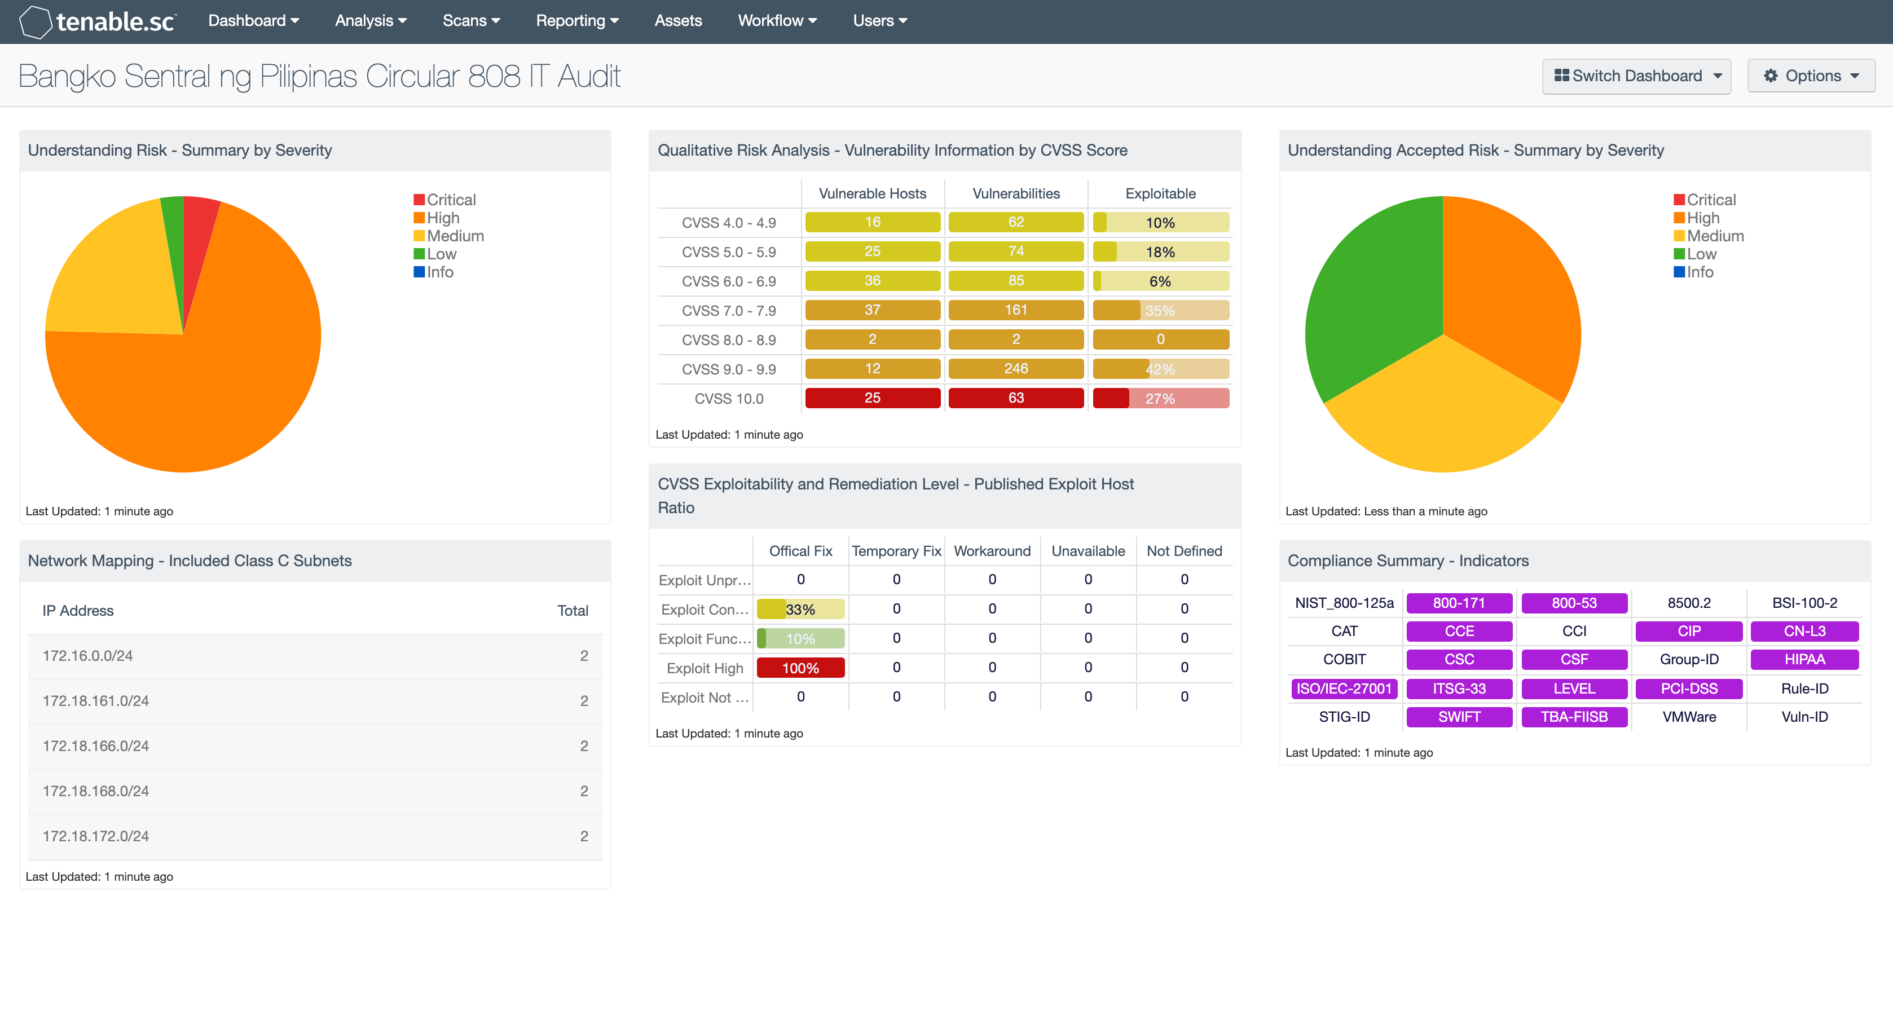
Task: Click the LEVEL compliance indicator
Action: coord(1574,688)
